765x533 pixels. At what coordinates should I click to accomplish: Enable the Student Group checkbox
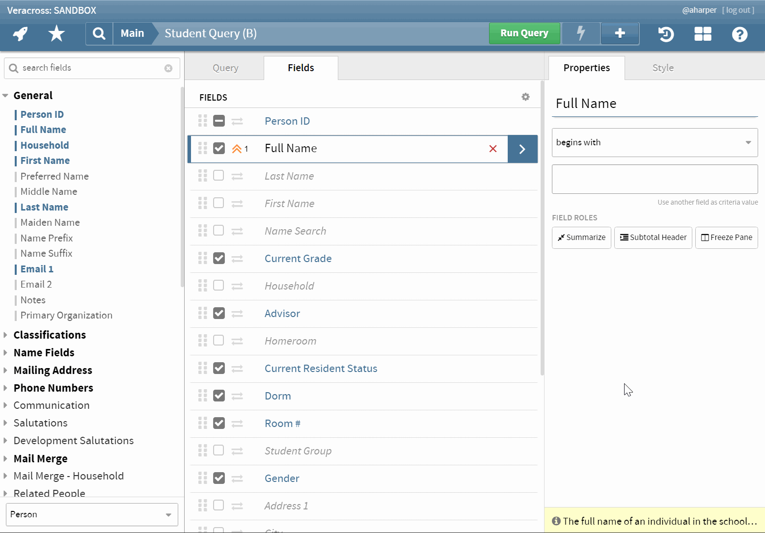click(219, 451)
